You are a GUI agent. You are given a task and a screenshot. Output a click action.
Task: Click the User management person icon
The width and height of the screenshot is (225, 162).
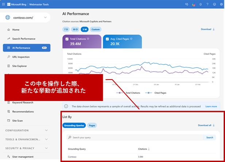click(x=9, y=157)
